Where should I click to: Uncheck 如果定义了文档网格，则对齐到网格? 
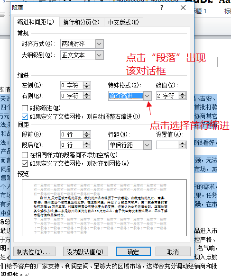pyautogui.click(x=25, y=164)
